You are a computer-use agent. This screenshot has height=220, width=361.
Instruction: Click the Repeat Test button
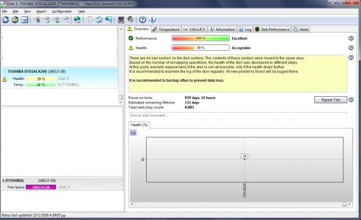331,100
